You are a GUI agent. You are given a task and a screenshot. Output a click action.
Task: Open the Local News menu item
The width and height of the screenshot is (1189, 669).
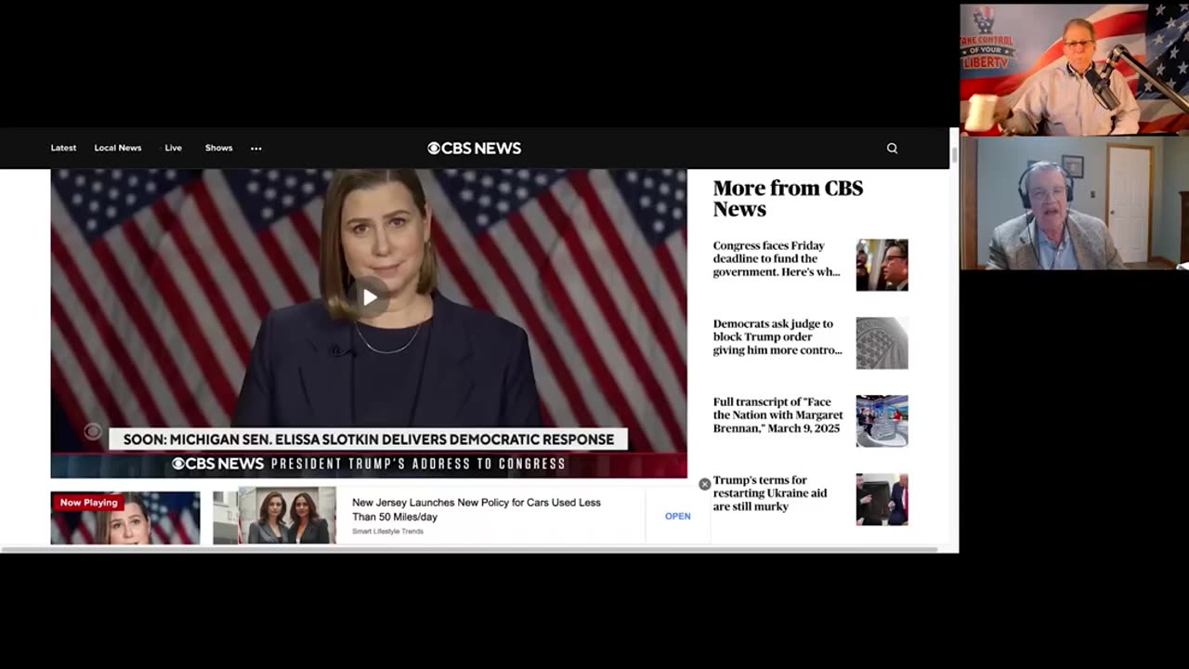coord(118,148)
